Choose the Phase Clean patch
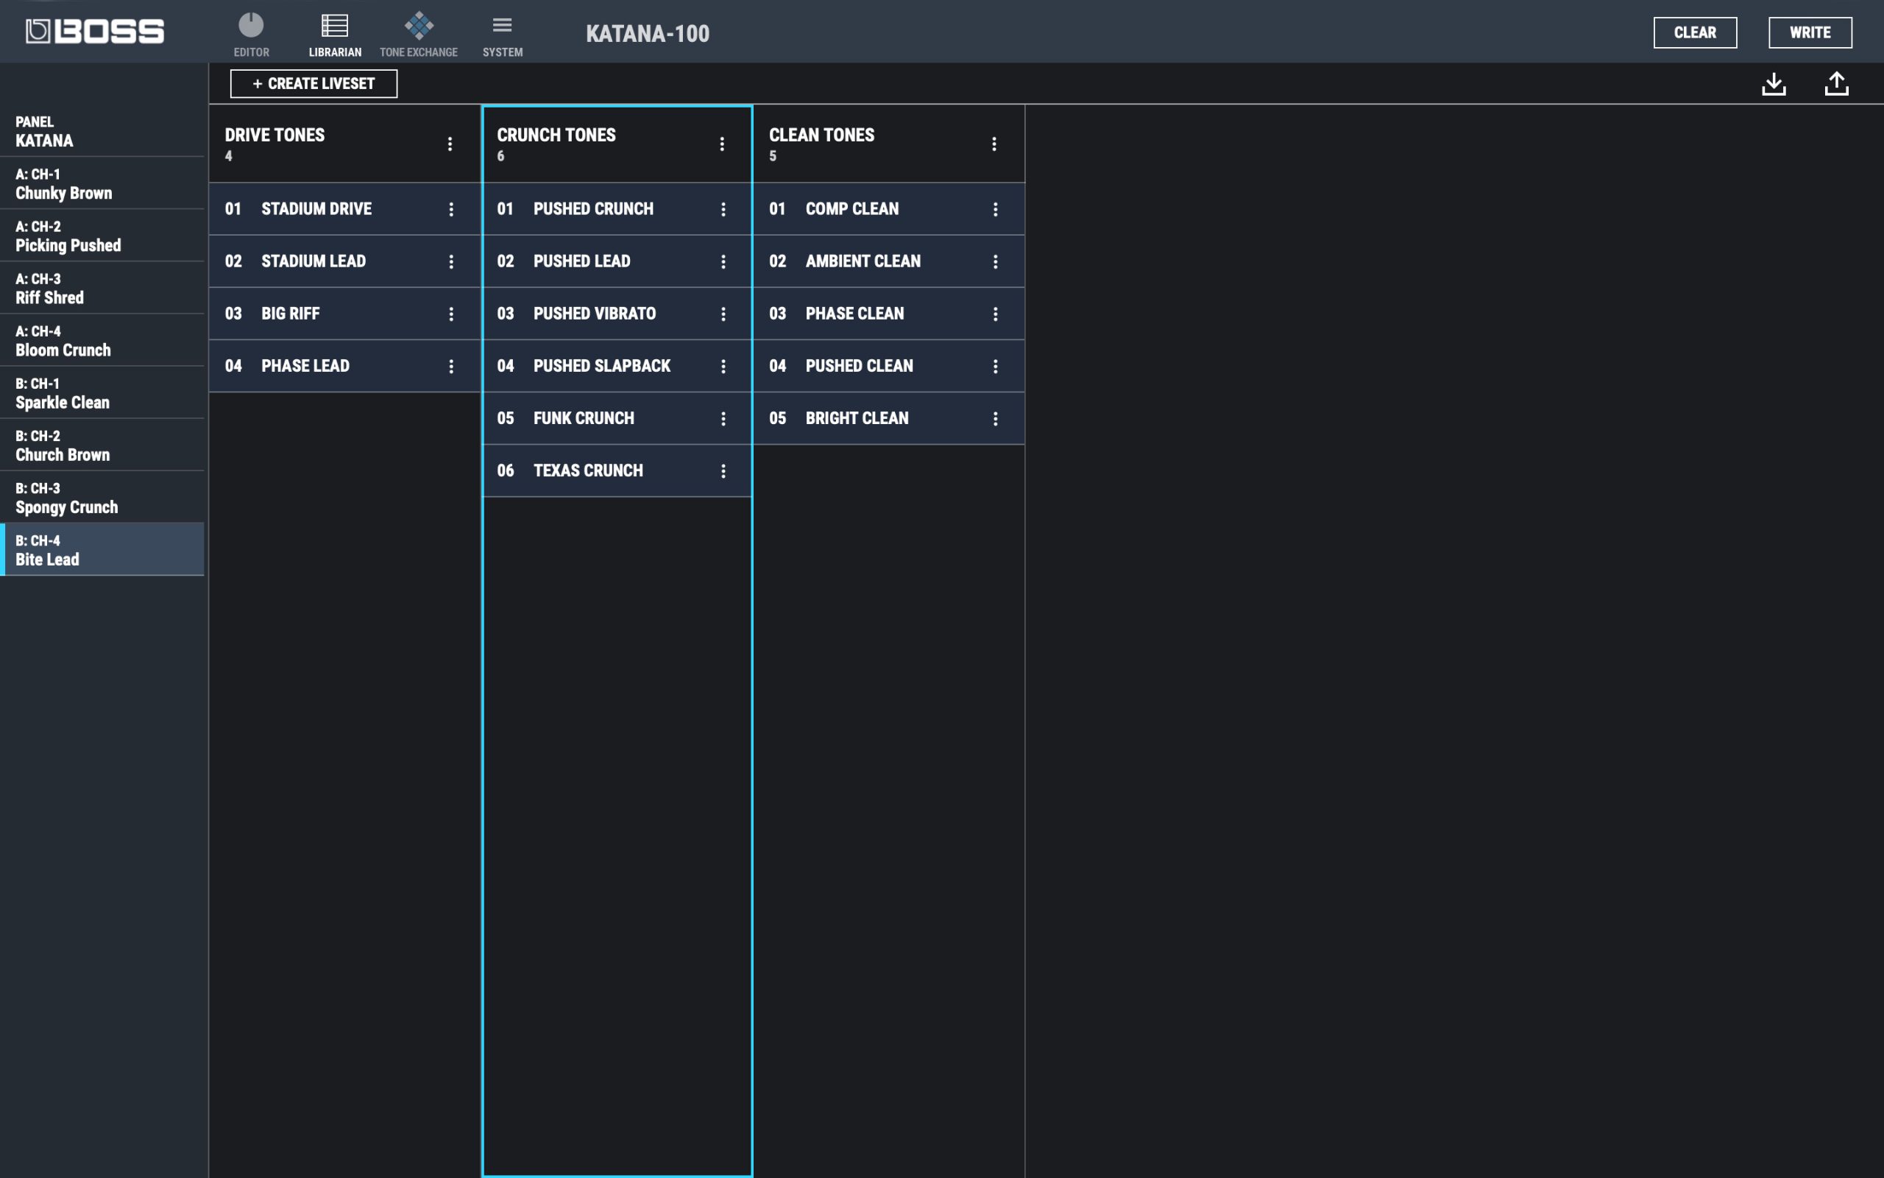Screen dimensions: 1884x1178 889,314
